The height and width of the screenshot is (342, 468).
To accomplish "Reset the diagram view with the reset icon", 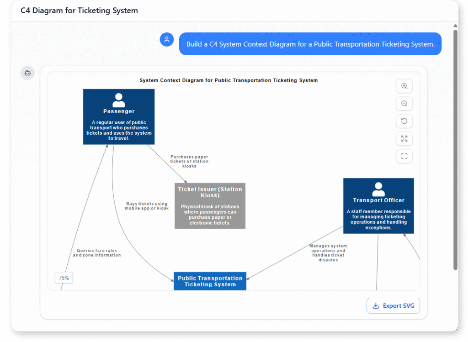I will 404,121.
